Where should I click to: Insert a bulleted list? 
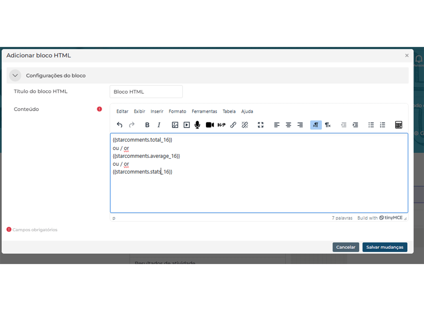point(371,125)
